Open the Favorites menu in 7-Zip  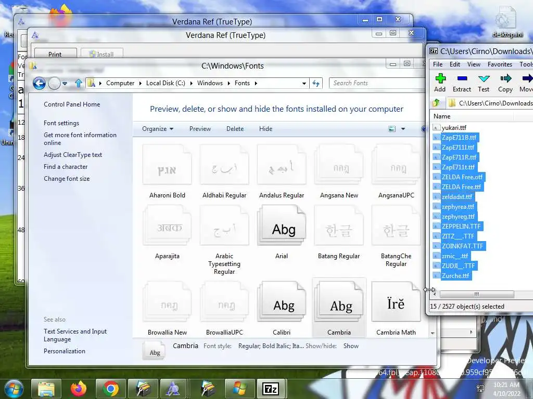point(500,64)
